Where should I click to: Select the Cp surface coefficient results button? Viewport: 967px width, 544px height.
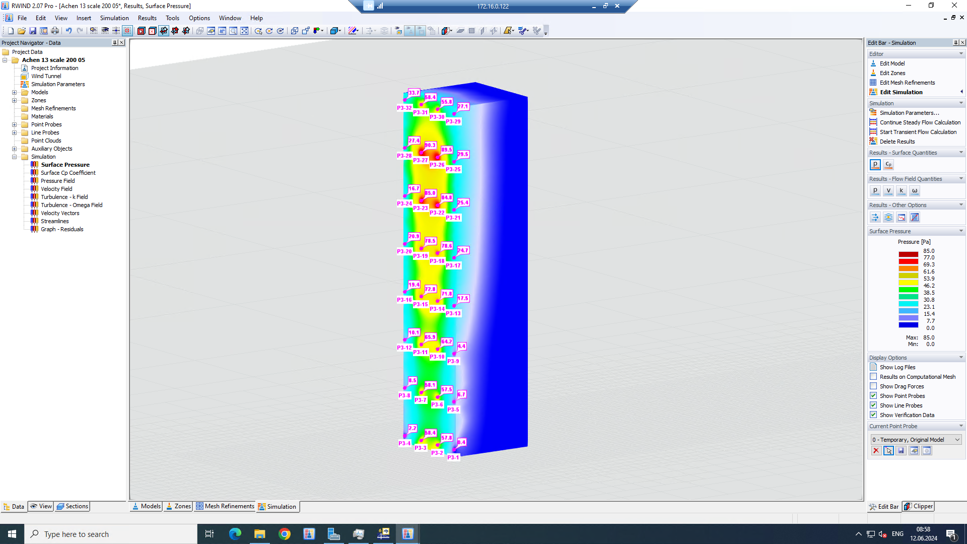(x=888, y=165)
